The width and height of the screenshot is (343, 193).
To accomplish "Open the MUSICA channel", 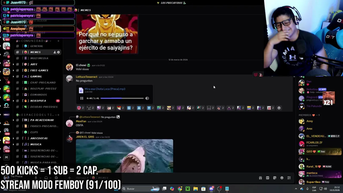I will (x=38, y=144).
